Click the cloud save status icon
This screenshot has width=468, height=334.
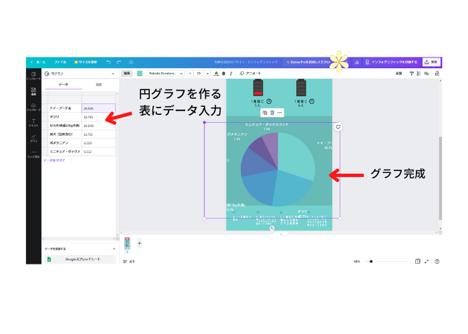tap(131, 62)
